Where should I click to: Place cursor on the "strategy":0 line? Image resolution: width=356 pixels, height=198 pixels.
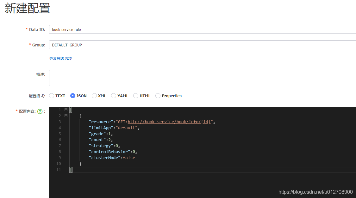tap(104, 146)
